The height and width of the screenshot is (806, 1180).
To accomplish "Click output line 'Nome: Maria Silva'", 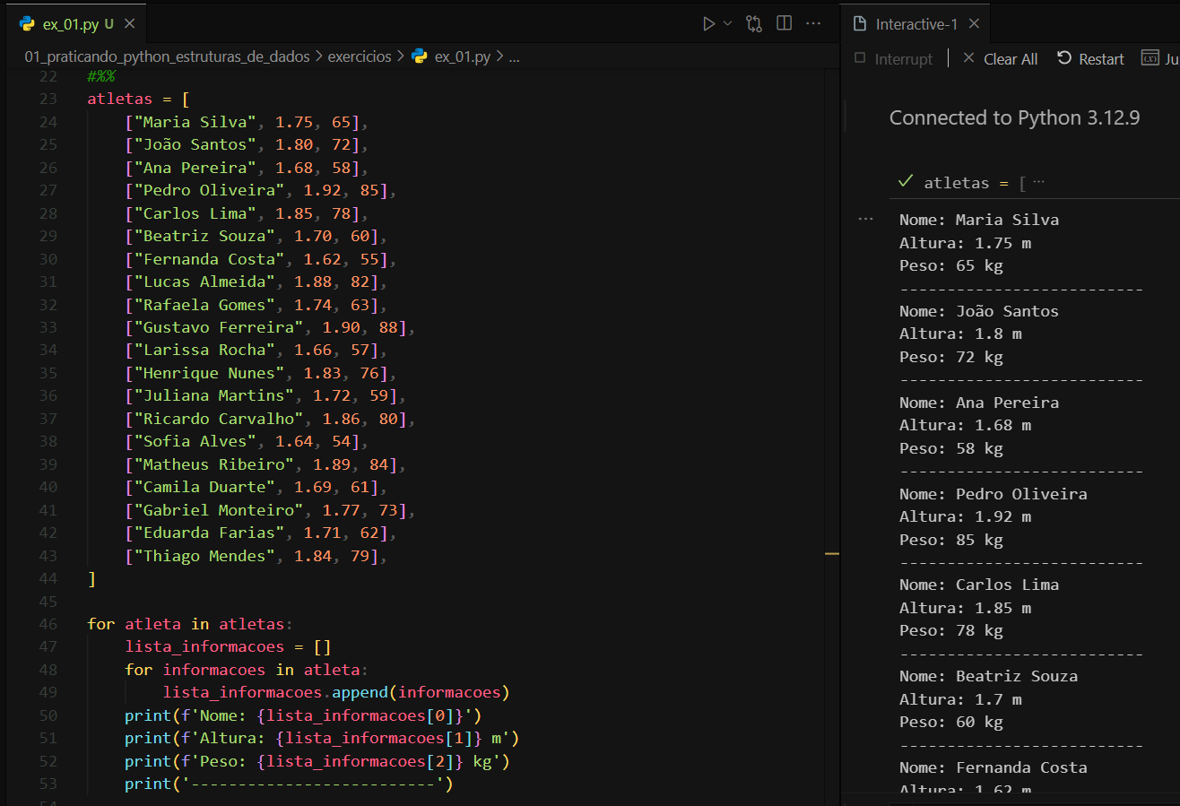I will click(x=979, y=220).
